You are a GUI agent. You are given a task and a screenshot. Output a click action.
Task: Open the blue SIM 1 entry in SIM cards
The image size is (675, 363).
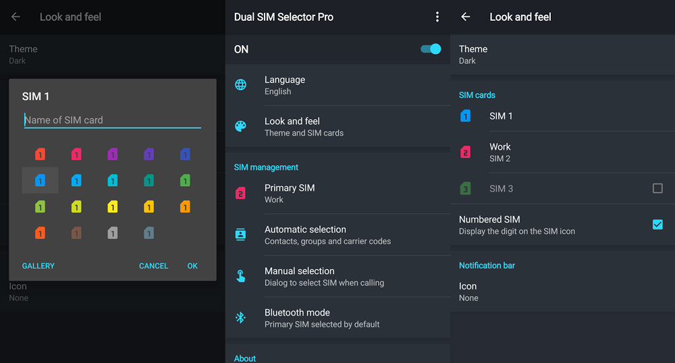point(562,116)
